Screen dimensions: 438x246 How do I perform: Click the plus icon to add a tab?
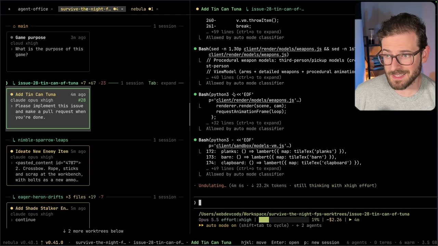[x=9, y=9]
